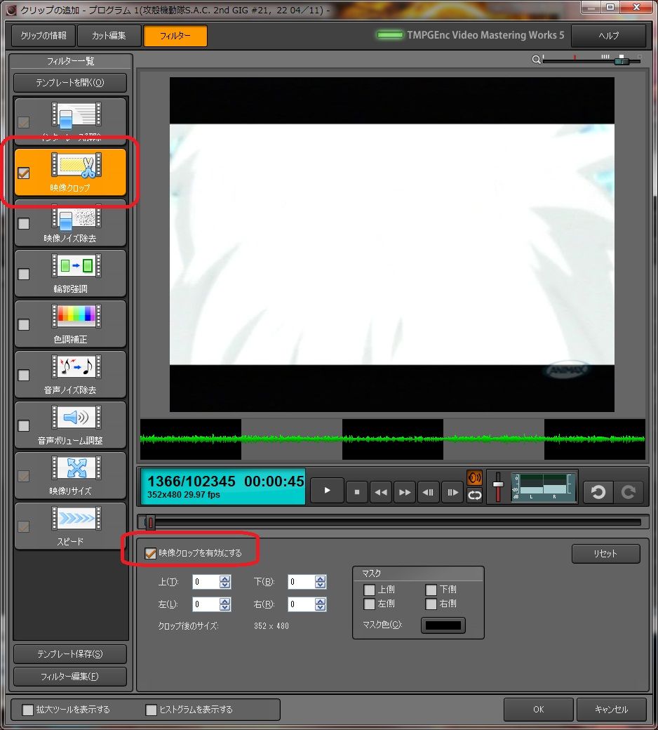Start playback with the play button

327,491
